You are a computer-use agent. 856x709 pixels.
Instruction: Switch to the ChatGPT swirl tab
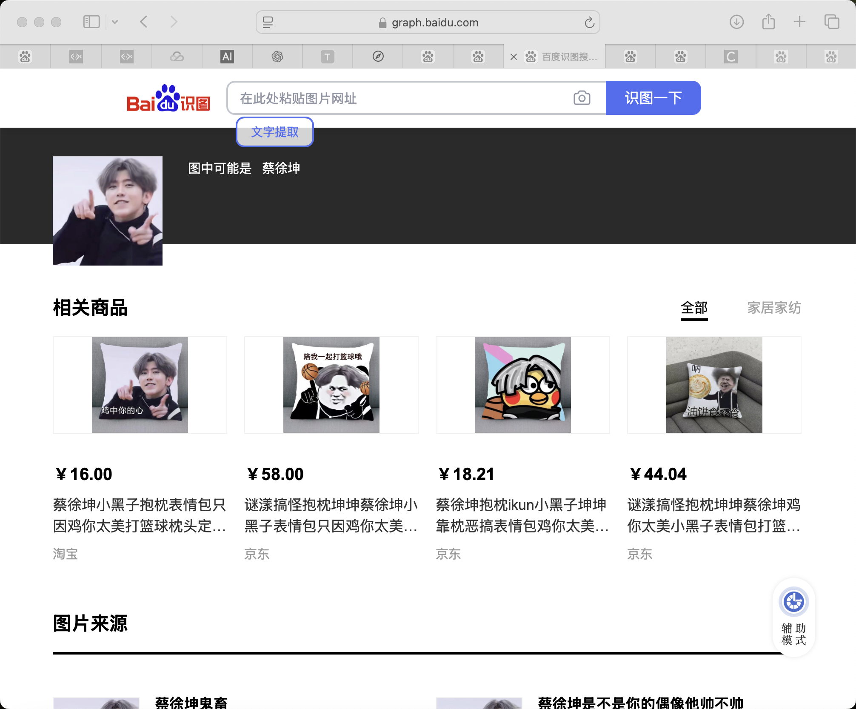(x=277, y=57)
